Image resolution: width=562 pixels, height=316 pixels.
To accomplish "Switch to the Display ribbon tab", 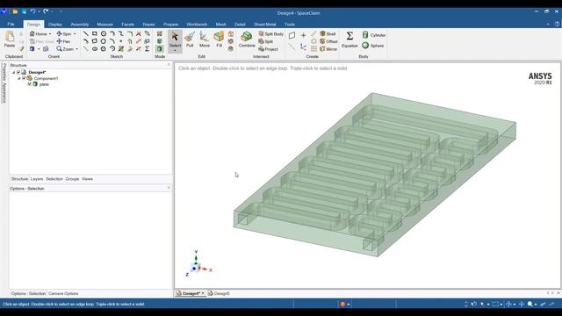I will [x=55, y=25].
